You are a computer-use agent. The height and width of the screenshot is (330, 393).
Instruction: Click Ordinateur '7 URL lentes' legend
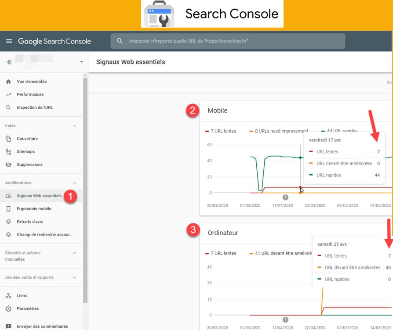(x=221, y=253)
